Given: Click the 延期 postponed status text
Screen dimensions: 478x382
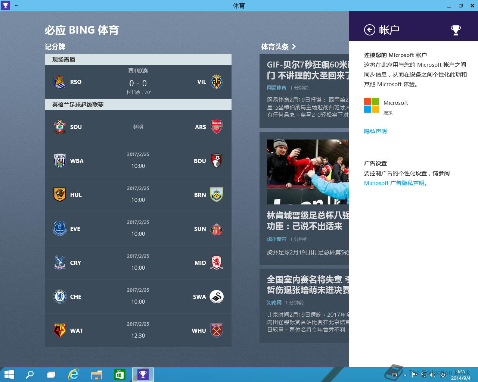Looking at the screenshot, I should pyautogui.click(x=138, y=127).
